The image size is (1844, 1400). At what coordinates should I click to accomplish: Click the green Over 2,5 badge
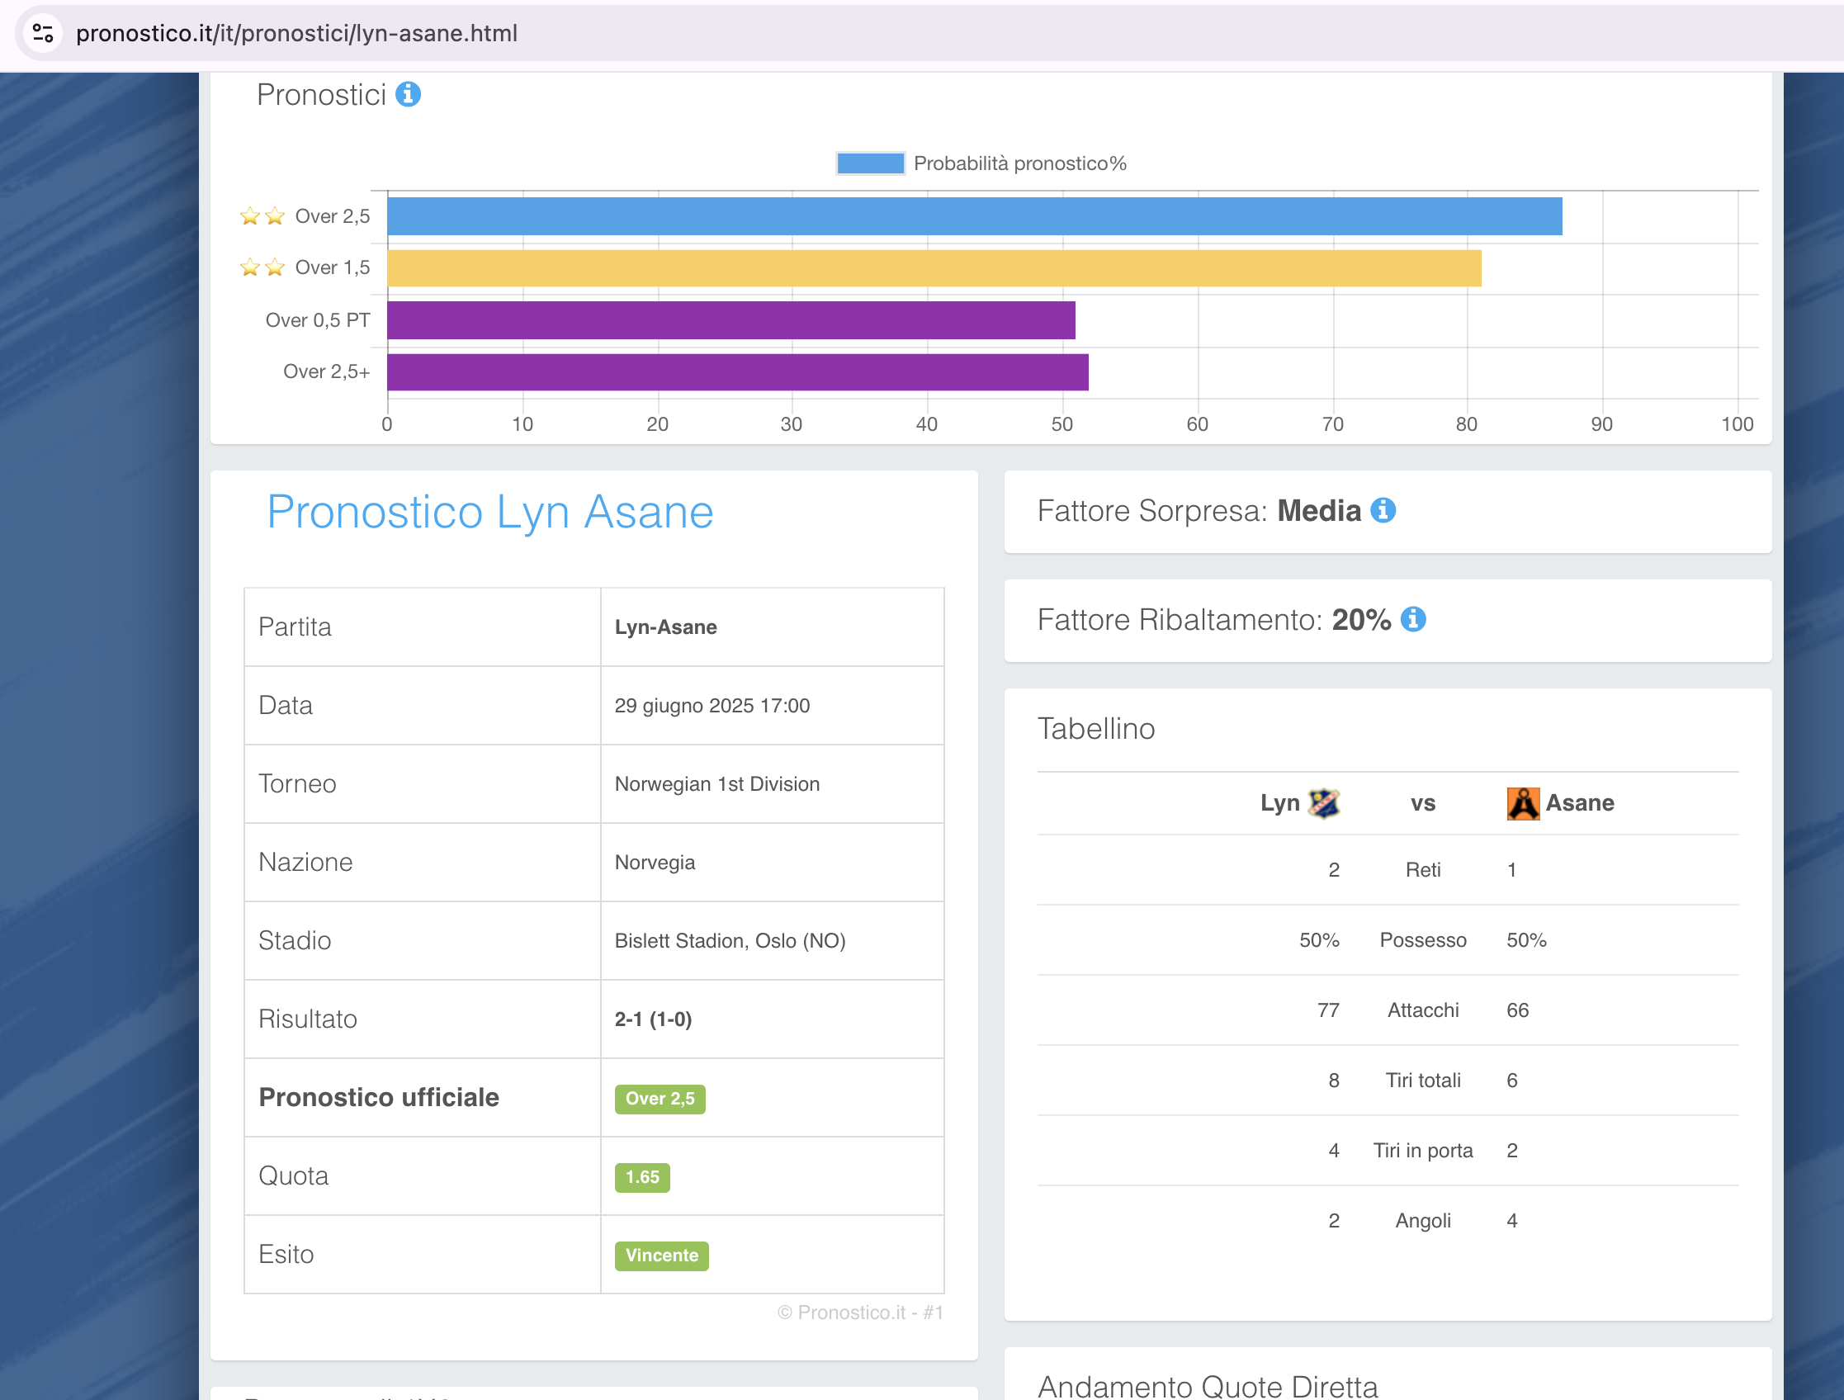coord(660,1099)
